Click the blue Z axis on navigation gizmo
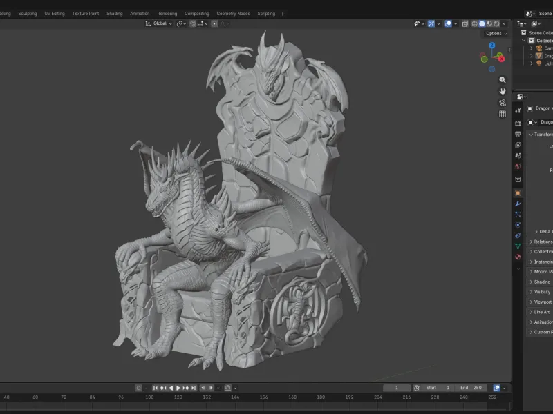This screenshot has height=414, width=553. point(492,46)
